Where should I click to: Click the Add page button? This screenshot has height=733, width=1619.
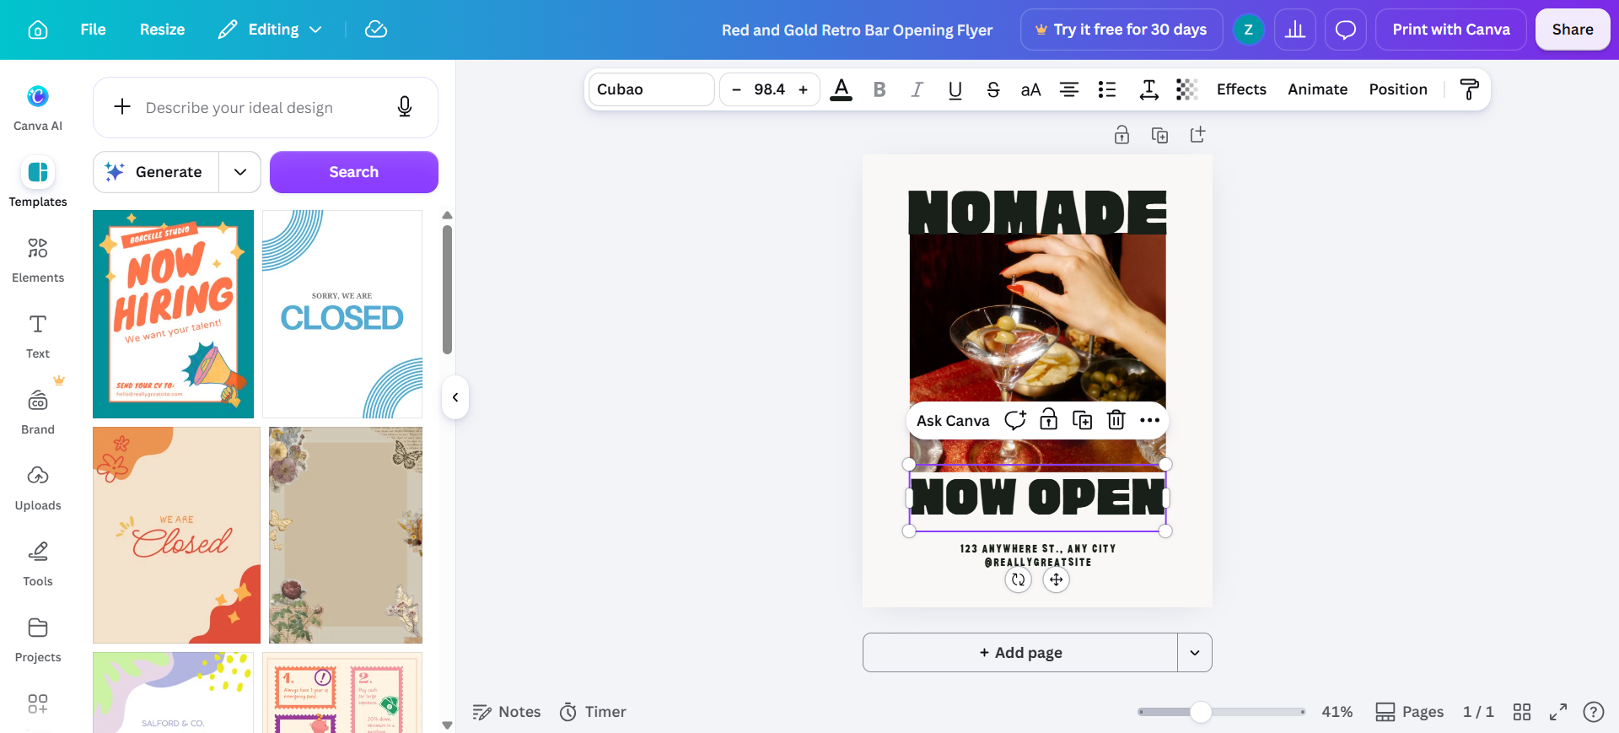point(1020,653)
